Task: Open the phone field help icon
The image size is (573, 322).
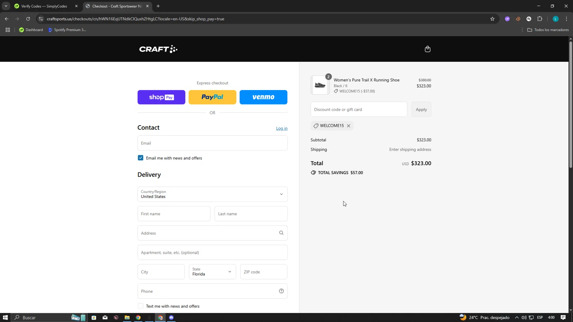Action: 281,291
